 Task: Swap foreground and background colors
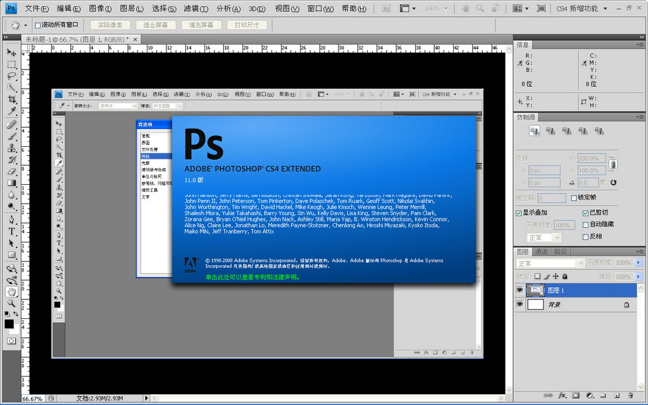[16, 314]
